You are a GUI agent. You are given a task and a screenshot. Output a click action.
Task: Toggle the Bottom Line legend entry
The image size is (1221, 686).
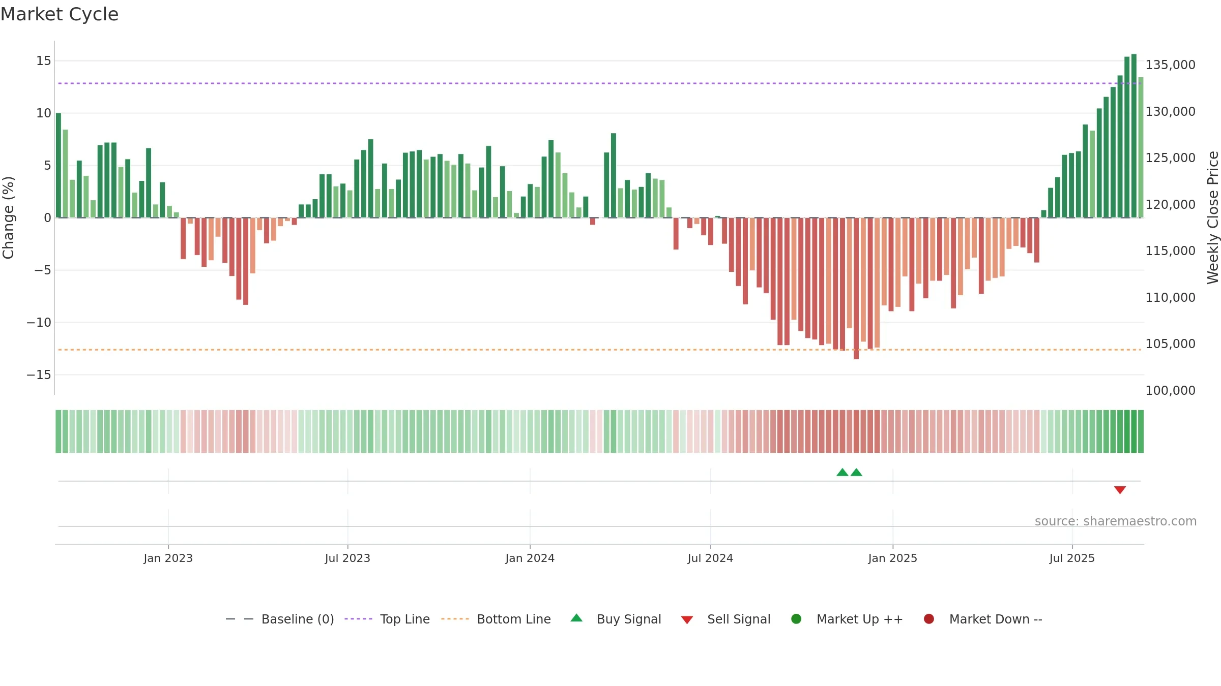click(x=496, y=619)
